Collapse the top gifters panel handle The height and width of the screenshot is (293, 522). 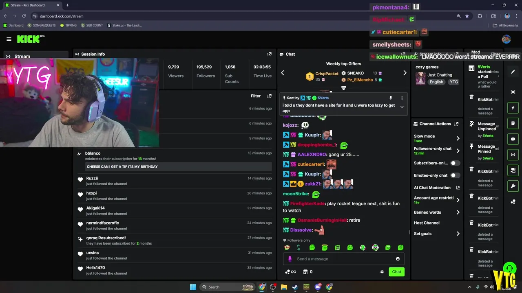[343, 88]
